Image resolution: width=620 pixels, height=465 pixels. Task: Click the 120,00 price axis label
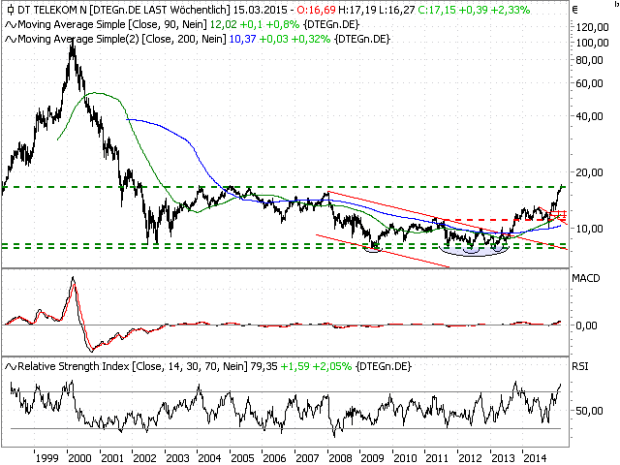(x=592, y=27)
